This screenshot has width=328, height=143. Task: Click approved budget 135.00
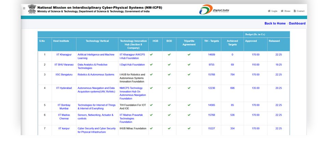click(256, 88)
